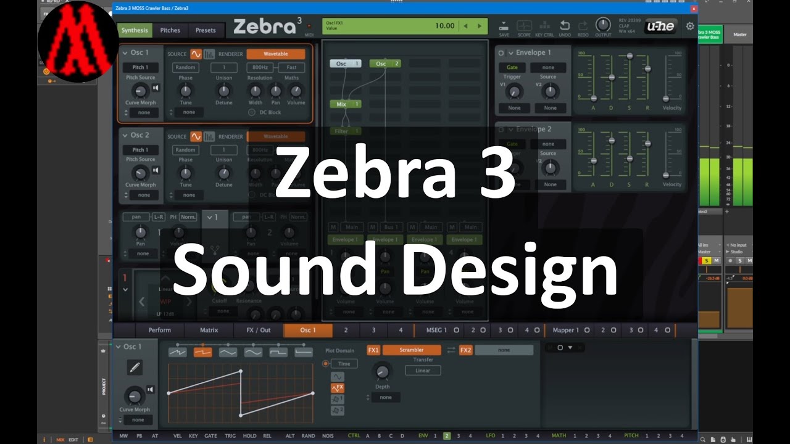The width and height of the screenshot is (790, 444).
Task: Click speaker icon beside Osc 1 Curve Morph knob in Synthesis panel
Action: coord(156,88)
